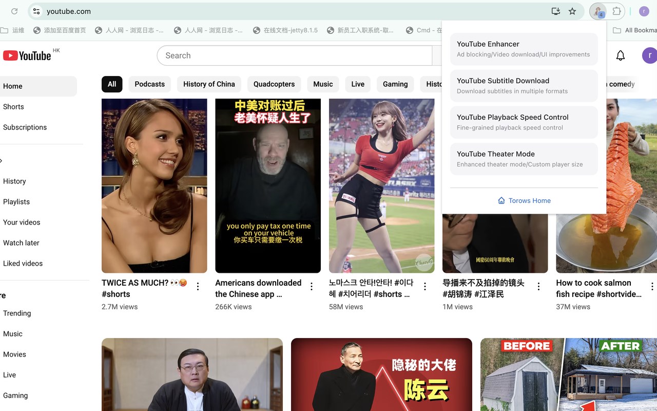This screenshot has height=411, width=657.
Task: Open Trending in the sidebar
Action: coord(38,313)
